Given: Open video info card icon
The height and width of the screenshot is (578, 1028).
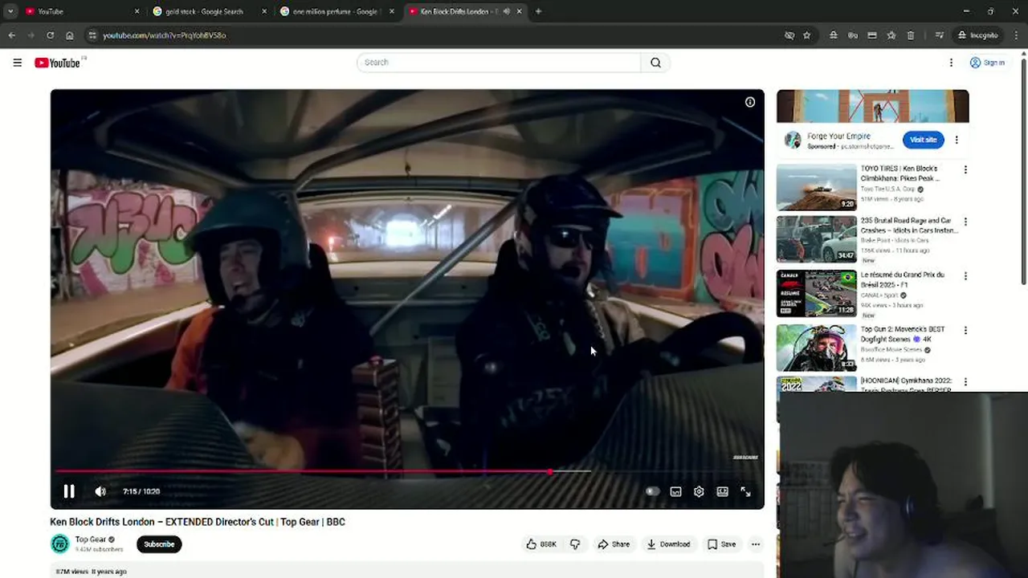Looking at the screenshot, I should (749, 102).
